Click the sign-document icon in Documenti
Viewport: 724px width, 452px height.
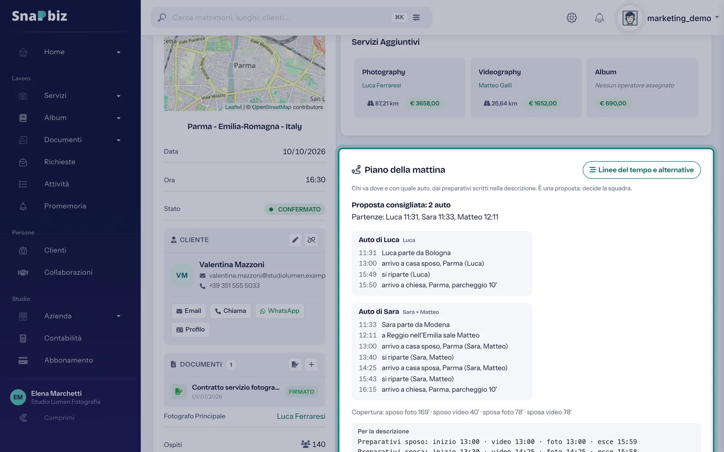tap(295, 364)
